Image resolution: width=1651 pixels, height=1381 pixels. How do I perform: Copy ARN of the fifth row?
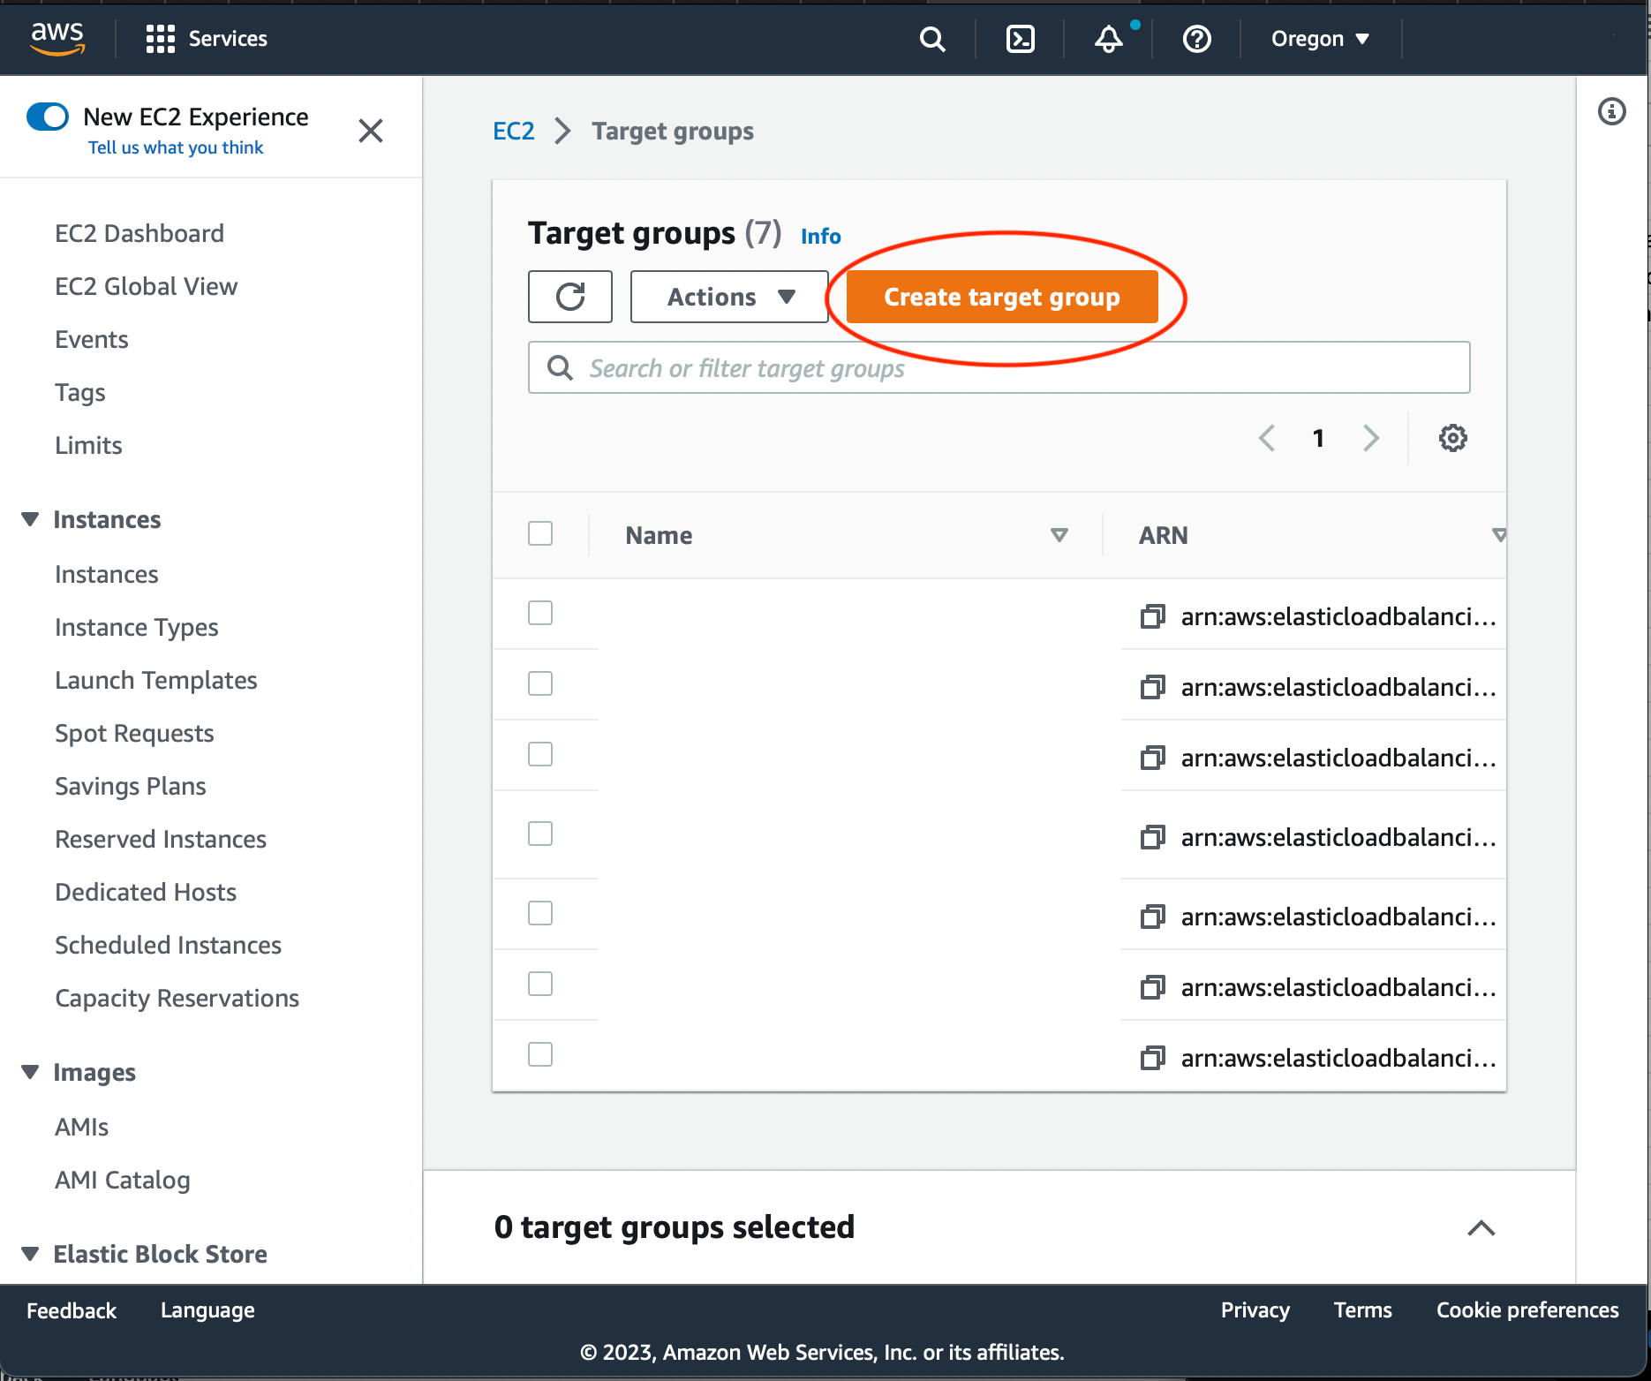[1152, 917]
